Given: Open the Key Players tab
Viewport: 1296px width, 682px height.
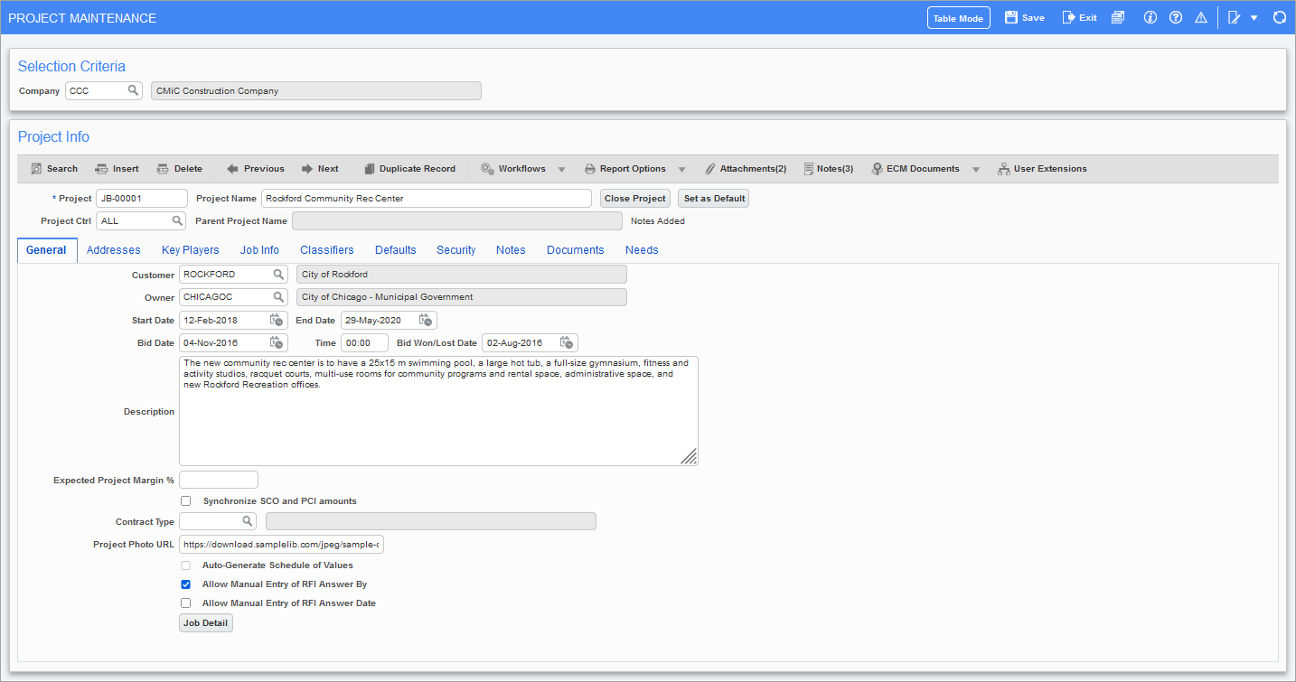Looking at the screenshot, I should (191, 250).
